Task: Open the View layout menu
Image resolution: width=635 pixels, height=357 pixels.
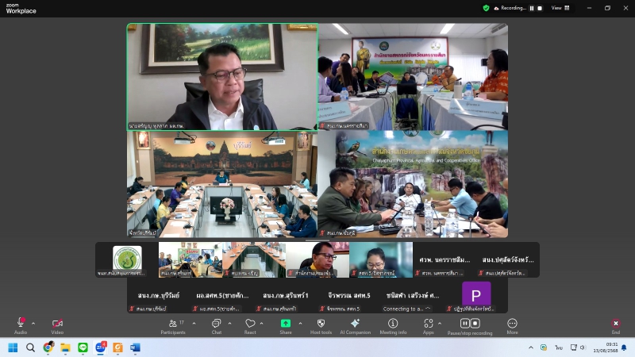Action: tap(560, 8)
